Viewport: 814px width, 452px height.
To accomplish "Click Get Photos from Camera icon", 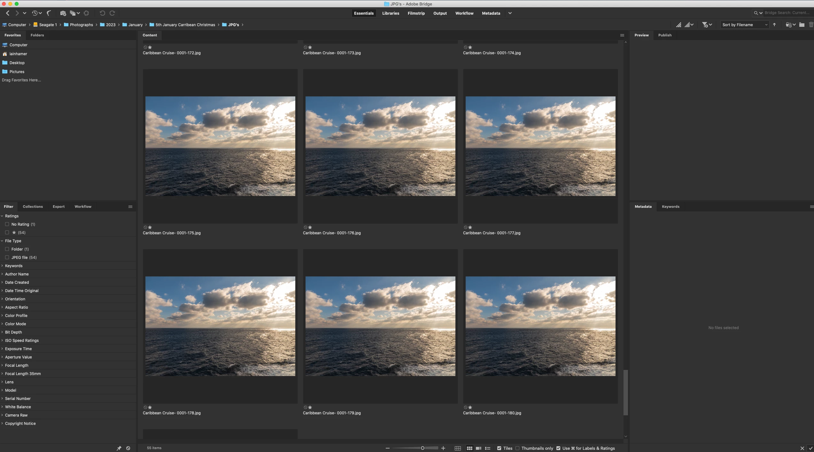I will click(x=63, y=13).
